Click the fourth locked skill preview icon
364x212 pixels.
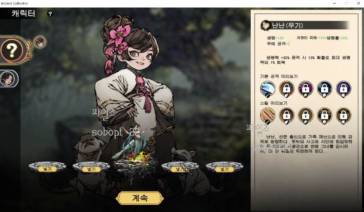(x=324, y=116)
